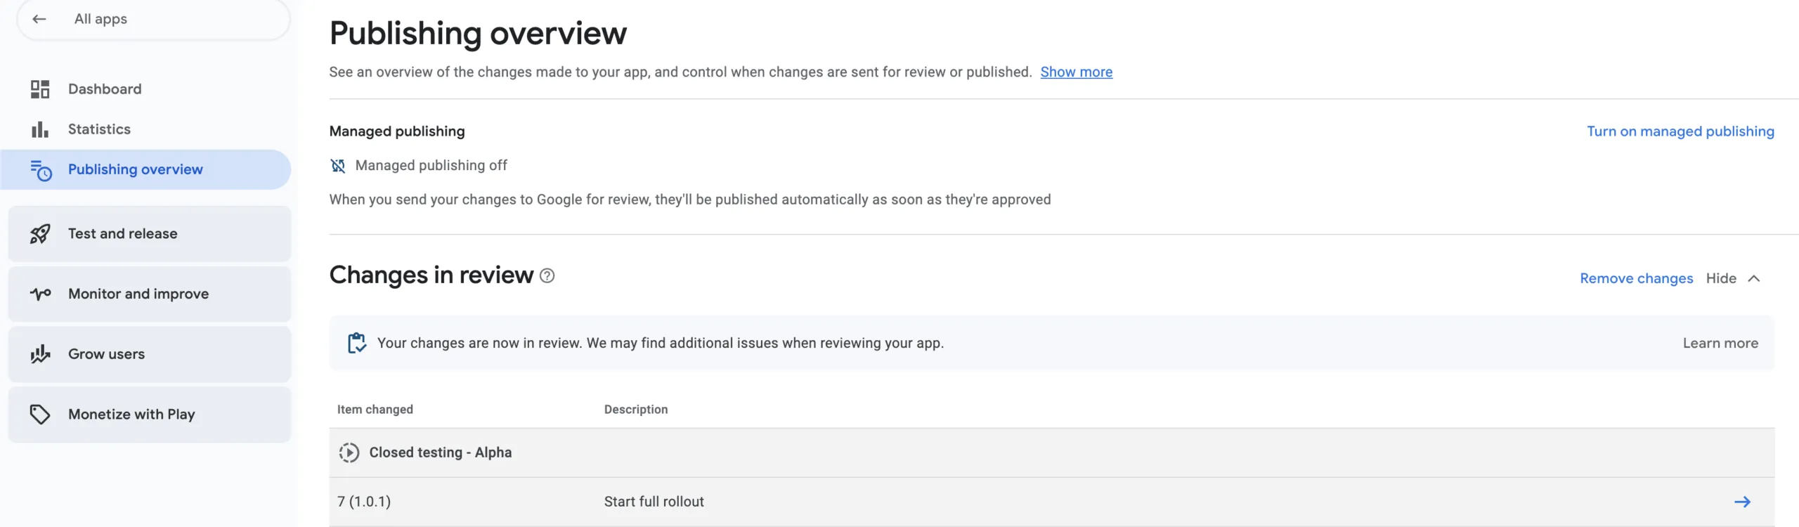Viewport: 1799px width, 527px height.
Task: Click the Closed testing - Alpha row
Action: (1052, 453)
